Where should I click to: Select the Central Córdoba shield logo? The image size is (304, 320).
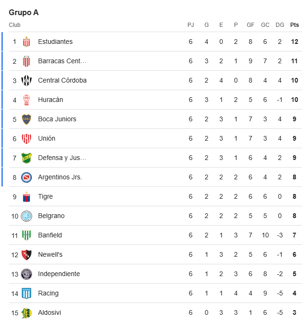[26, 80]
